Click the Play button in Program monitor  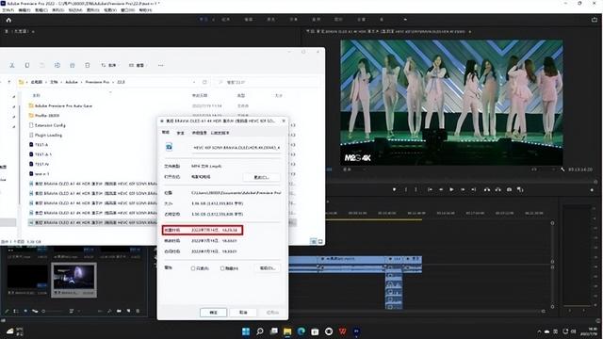pyautogui.click(x=451, y=189)
